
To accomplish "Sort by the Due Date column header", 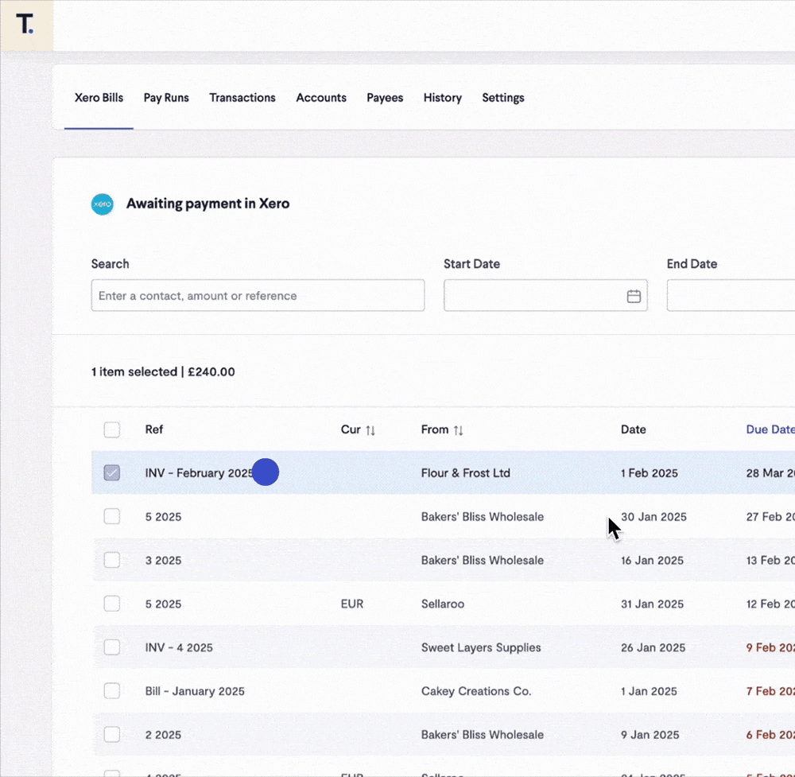I will tap(770, 429).
